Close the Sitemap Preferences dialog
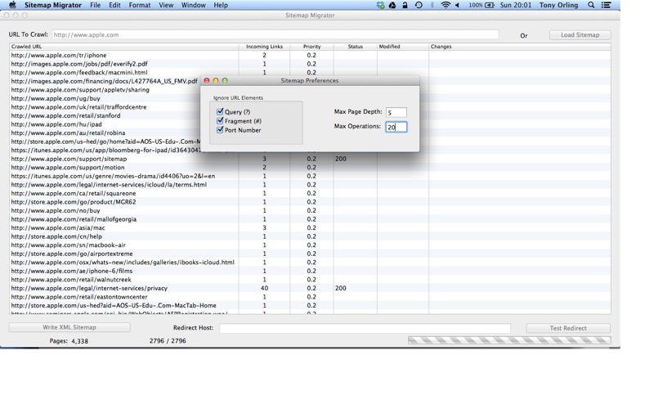Viewport: 654px width, 409px height. point(207,80)
